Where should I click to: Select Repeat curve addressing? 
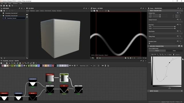tap(157, 51)
